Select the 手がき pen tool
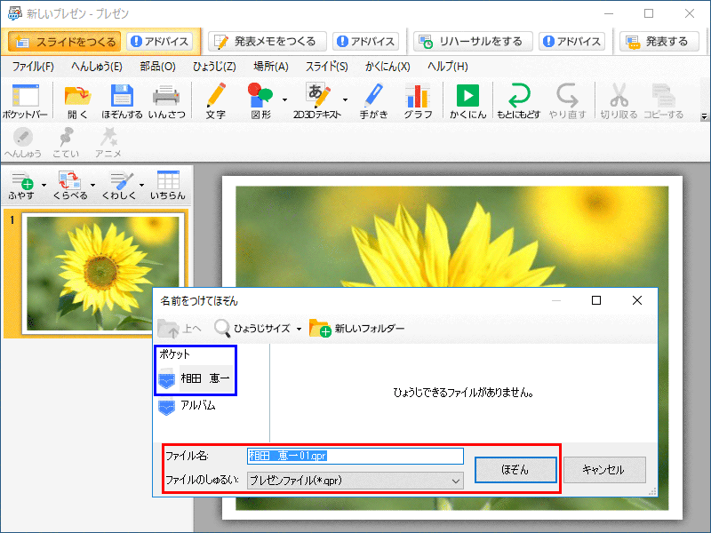 coord(373,95)
